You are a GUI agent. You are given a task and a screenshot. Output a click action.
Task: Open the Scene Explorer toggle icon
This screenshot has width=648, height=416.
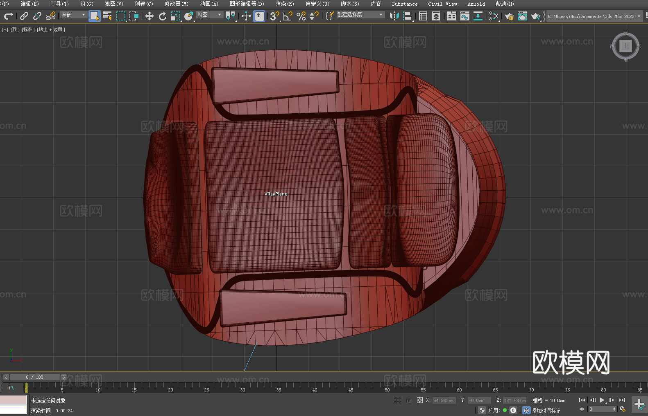(423, 16)
